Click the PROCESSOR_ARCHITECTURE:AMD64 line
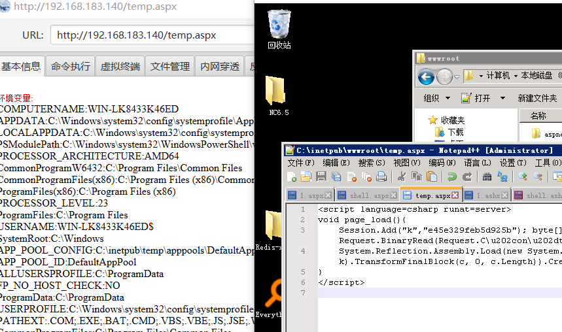The width and height of the screenshot is (562, 332). 89,156
